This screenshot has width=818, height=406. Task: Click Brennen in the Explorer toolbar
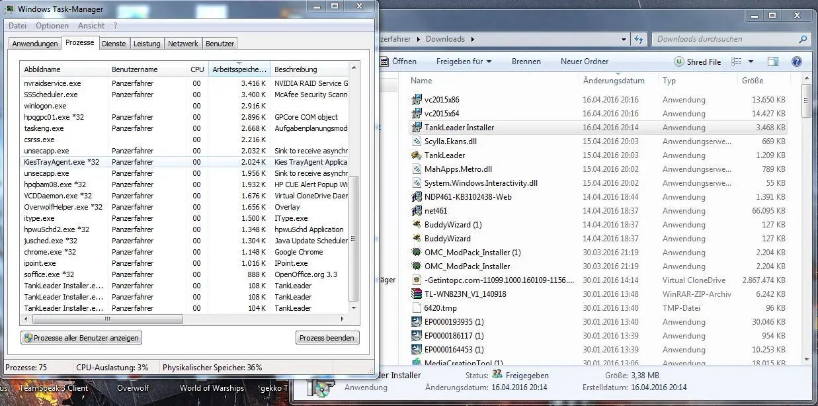[x=526, y=61]
